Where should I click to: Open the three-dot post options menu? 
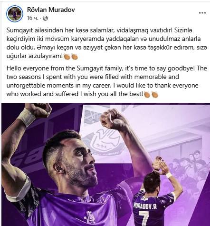202,13
